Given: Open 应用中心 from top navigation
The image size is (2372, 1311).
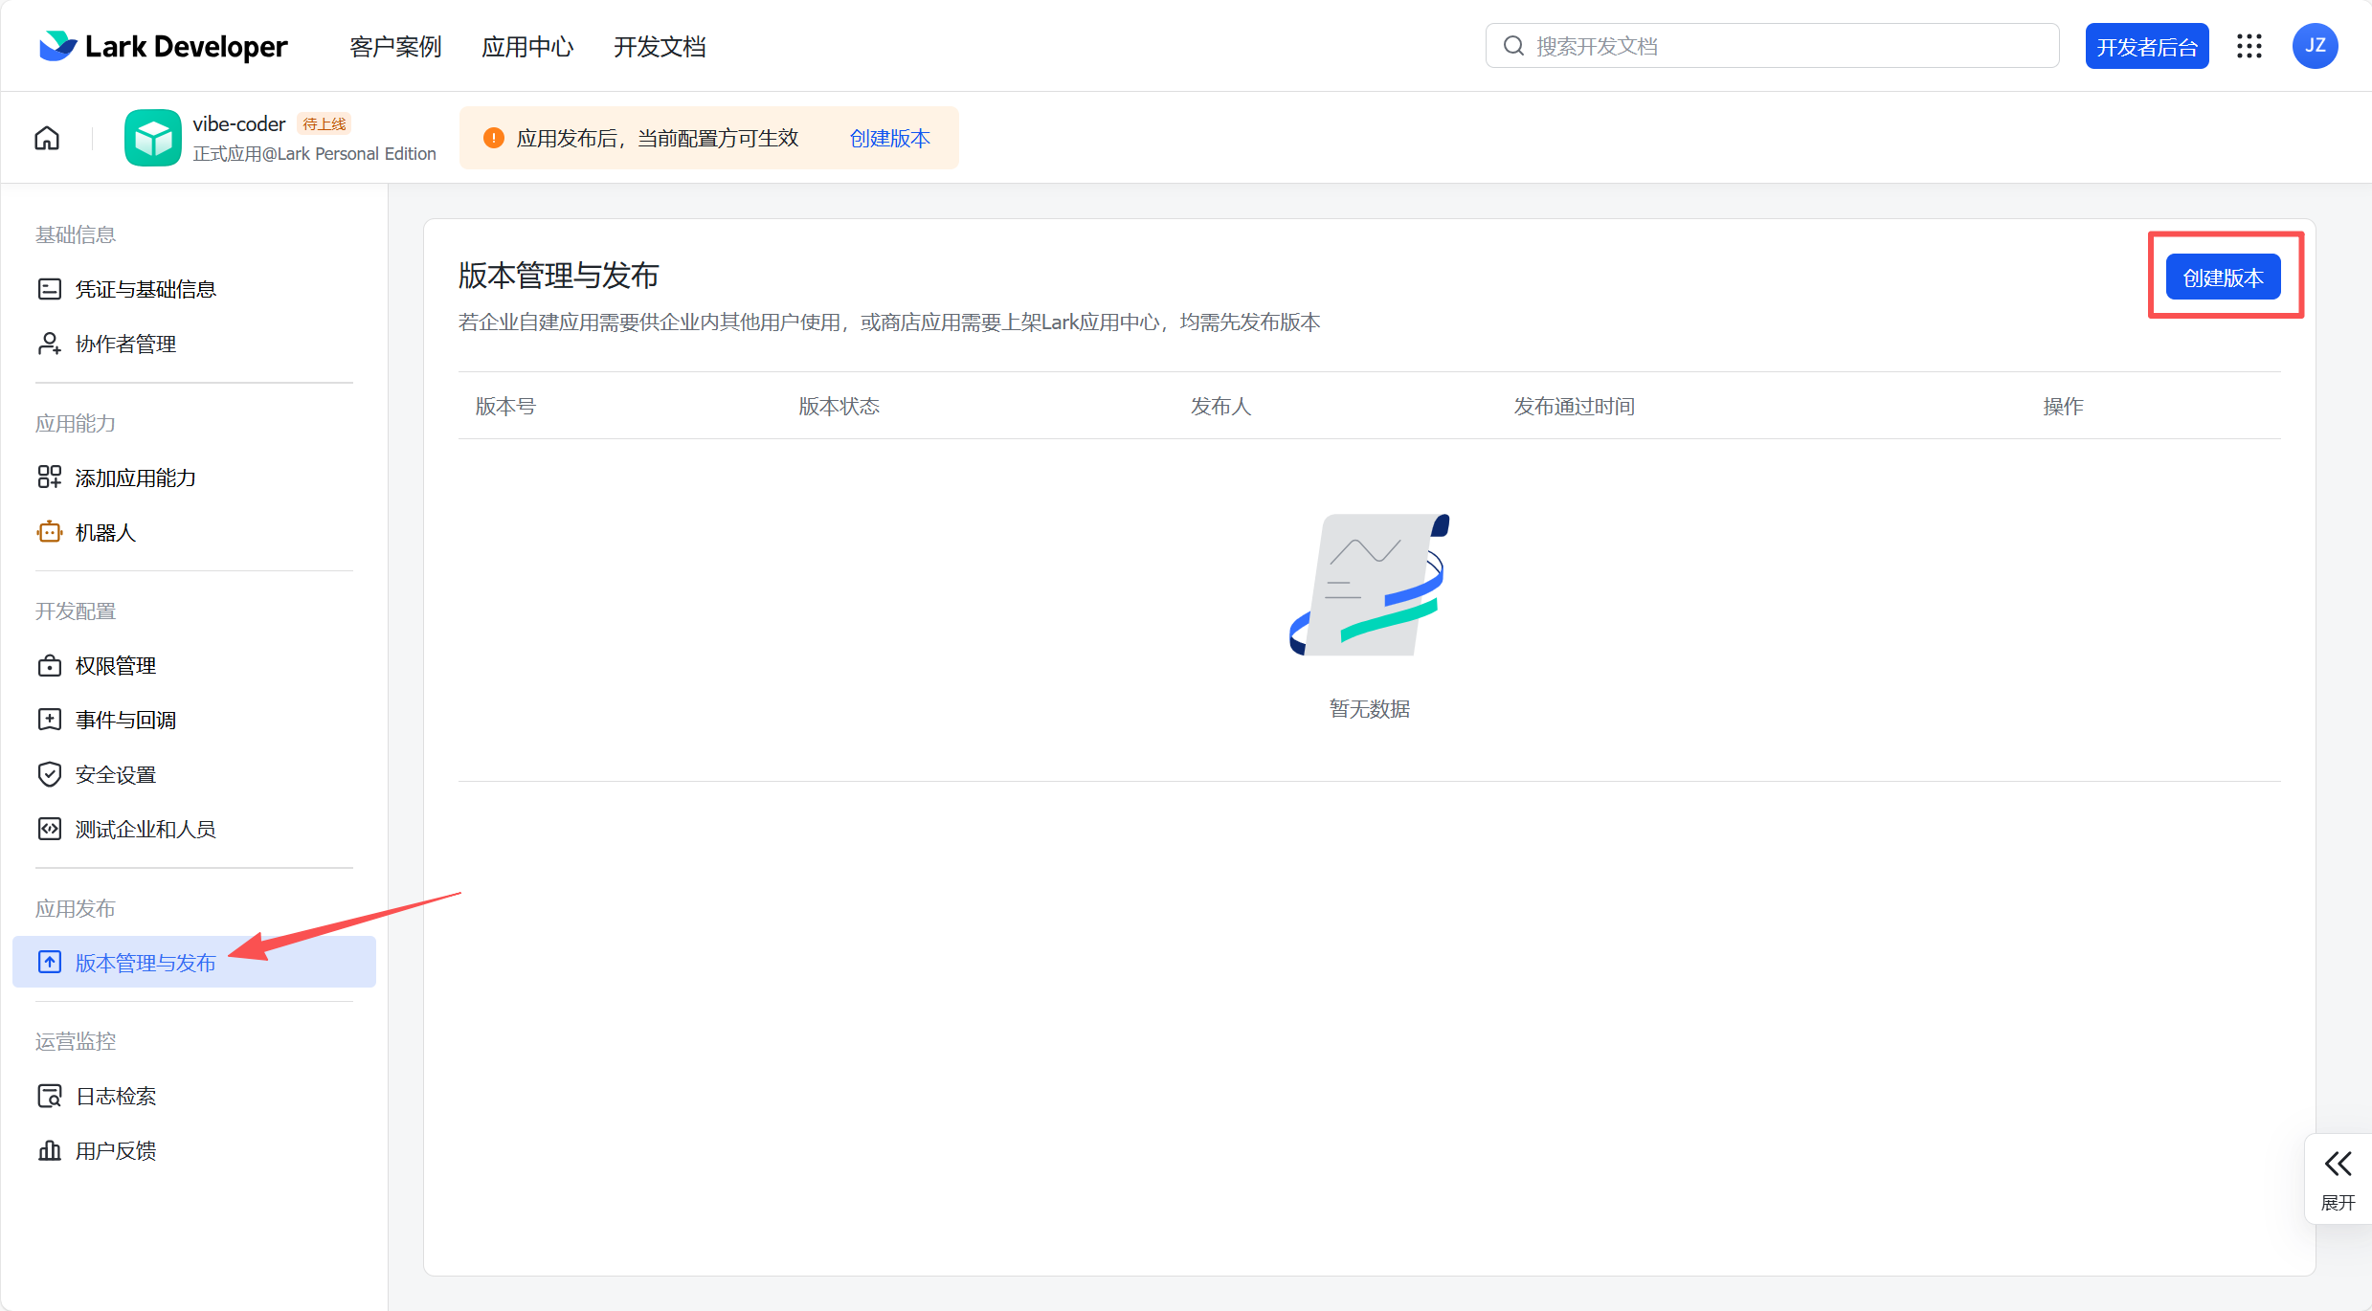Looking at the screenshot, I should click(x=527, y=46).
